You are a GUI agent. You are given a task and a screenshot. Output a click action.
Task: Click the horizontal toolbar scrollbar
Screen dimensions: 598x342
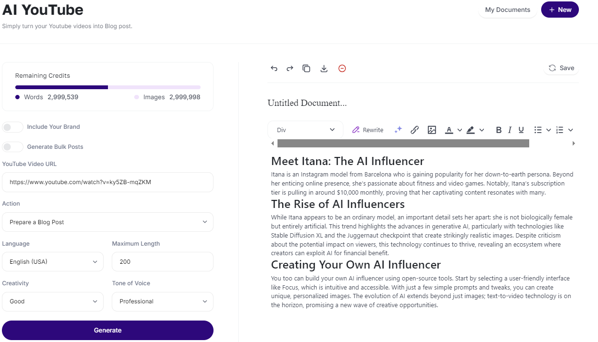coord(403,144)
